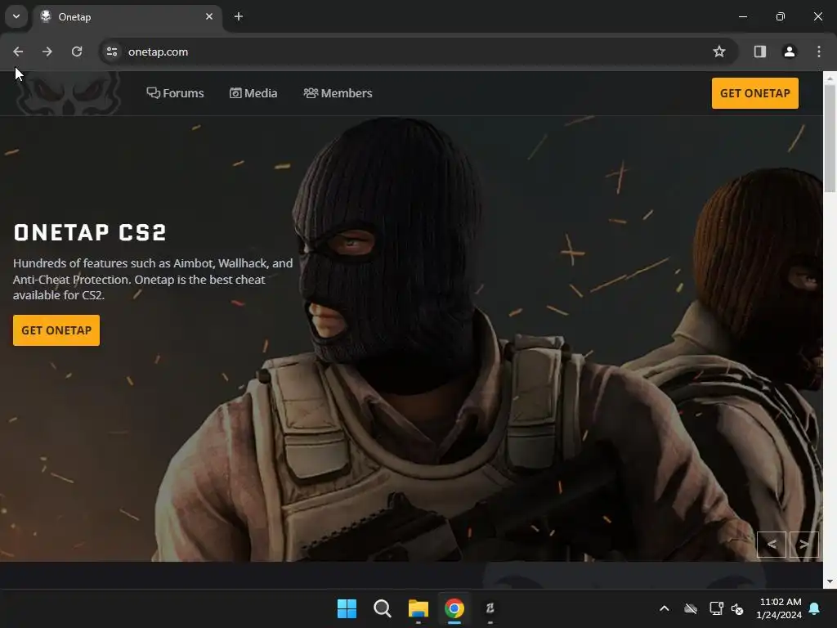Show hidden system tray icons
This screenshot has width=837, height=628.
point(664,608)
